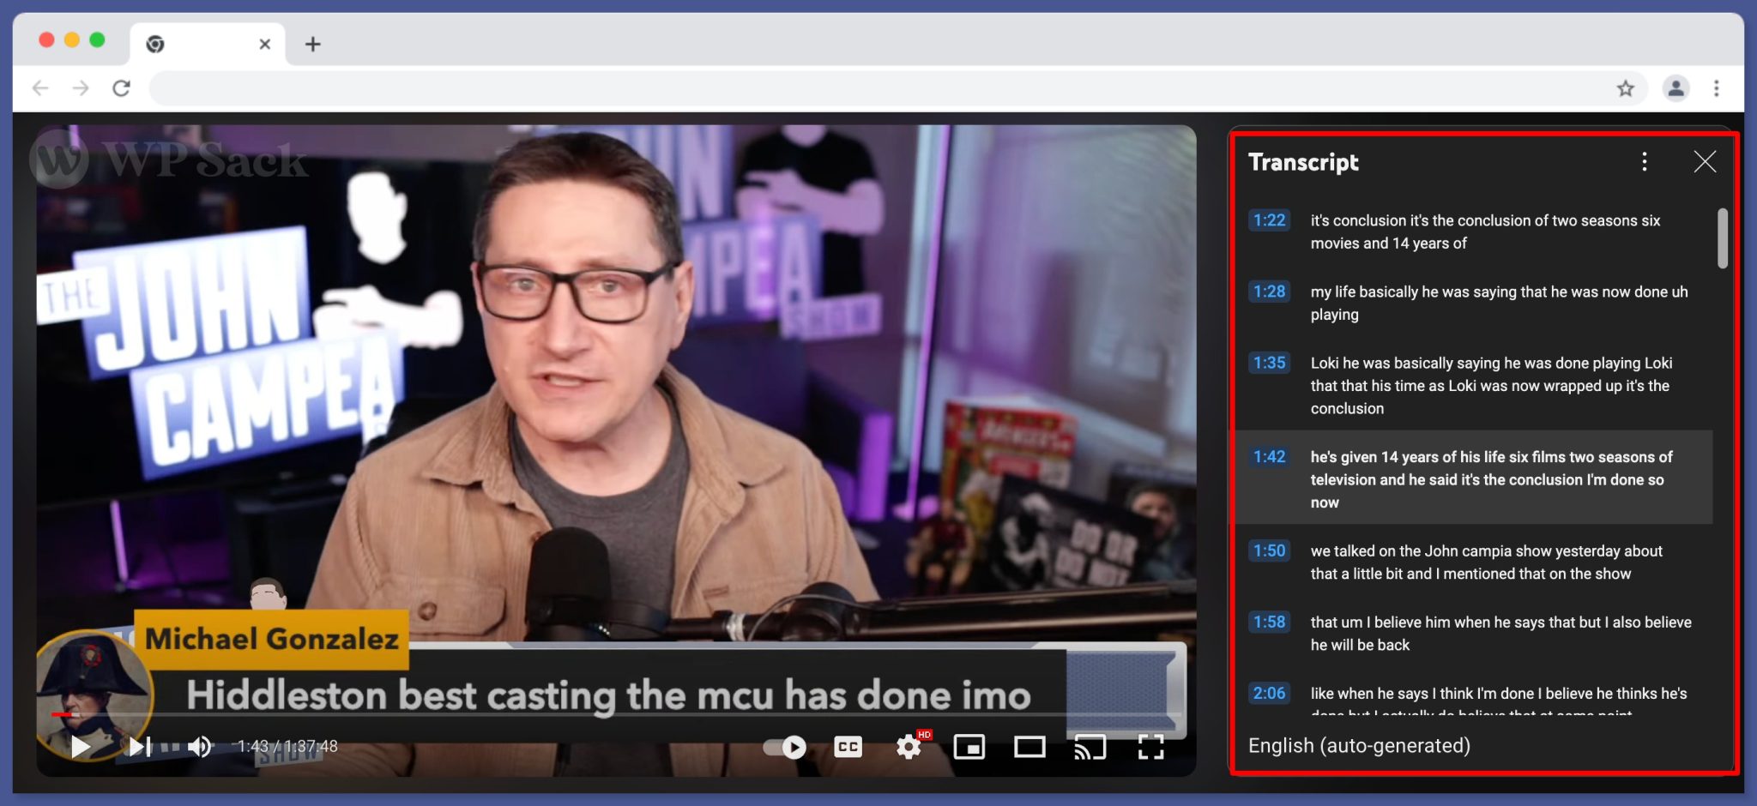This screenshot has height=806, width=1757.
Task: Click the transcript panel scrollbar
Action: pos(1722,238)
